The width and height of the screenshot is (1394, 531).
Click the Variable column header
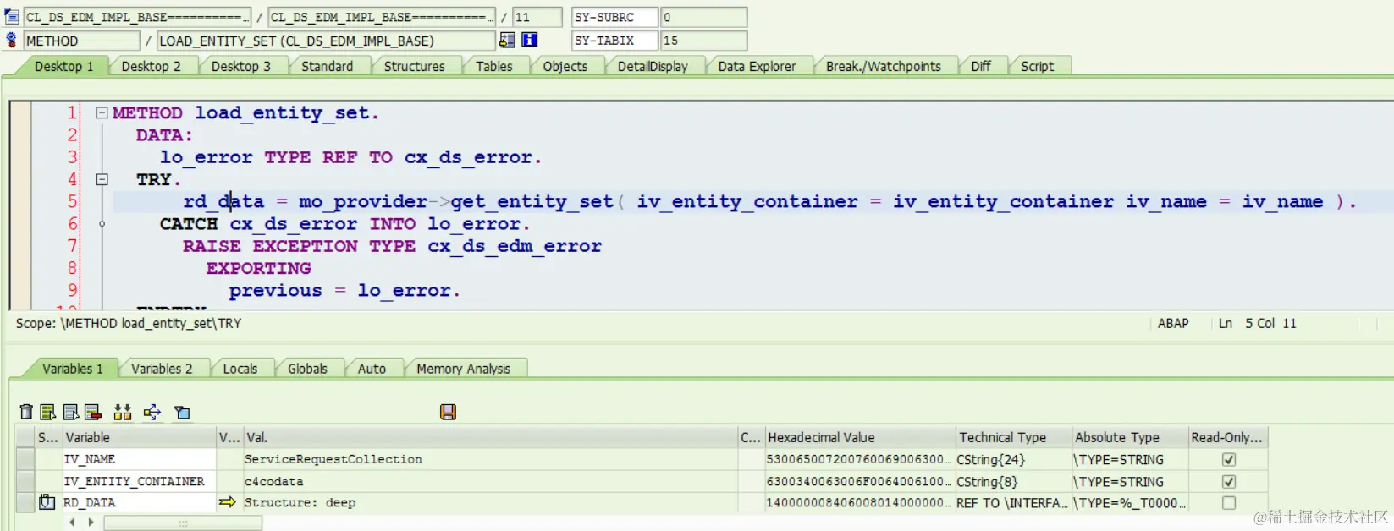tap(139, 437)
